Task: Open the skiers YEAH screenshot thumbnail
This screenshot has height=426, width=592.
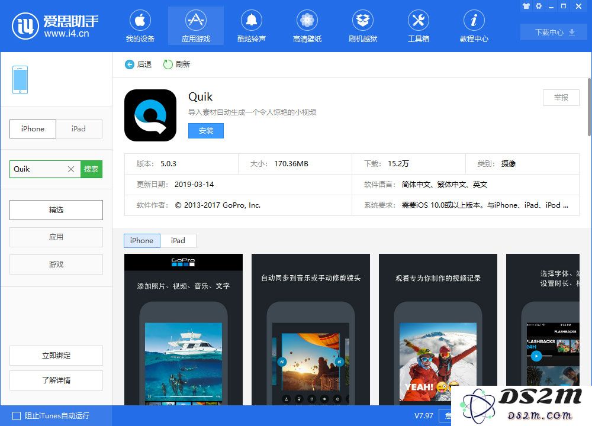Action: coord(438,330)
